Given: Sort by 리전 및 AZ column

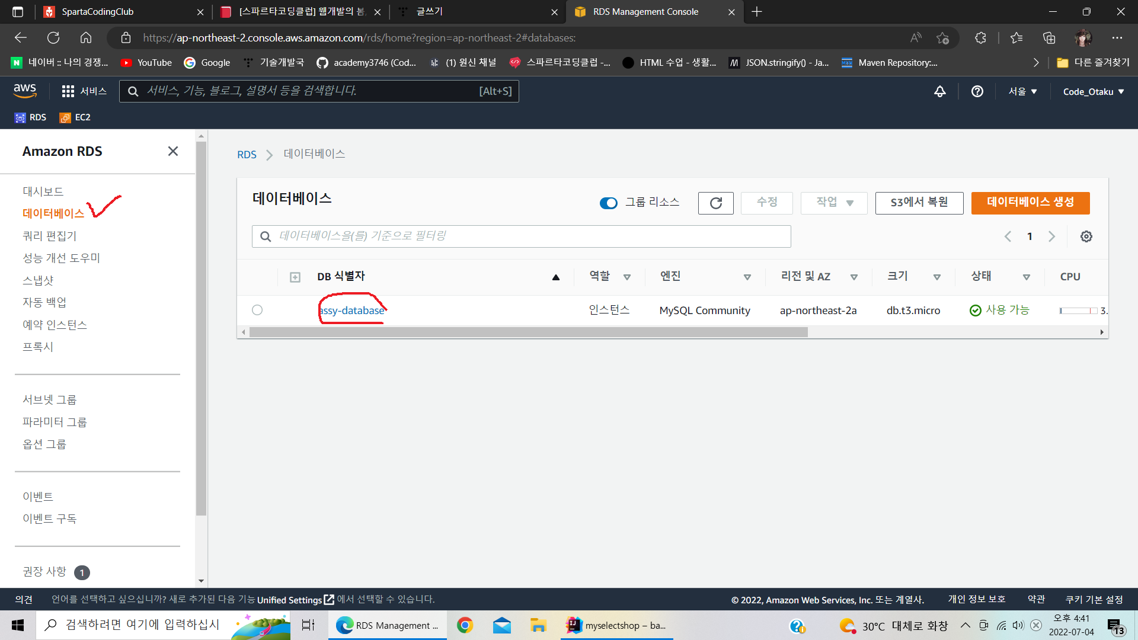Looking at the screenshot, I should (854, 277).
